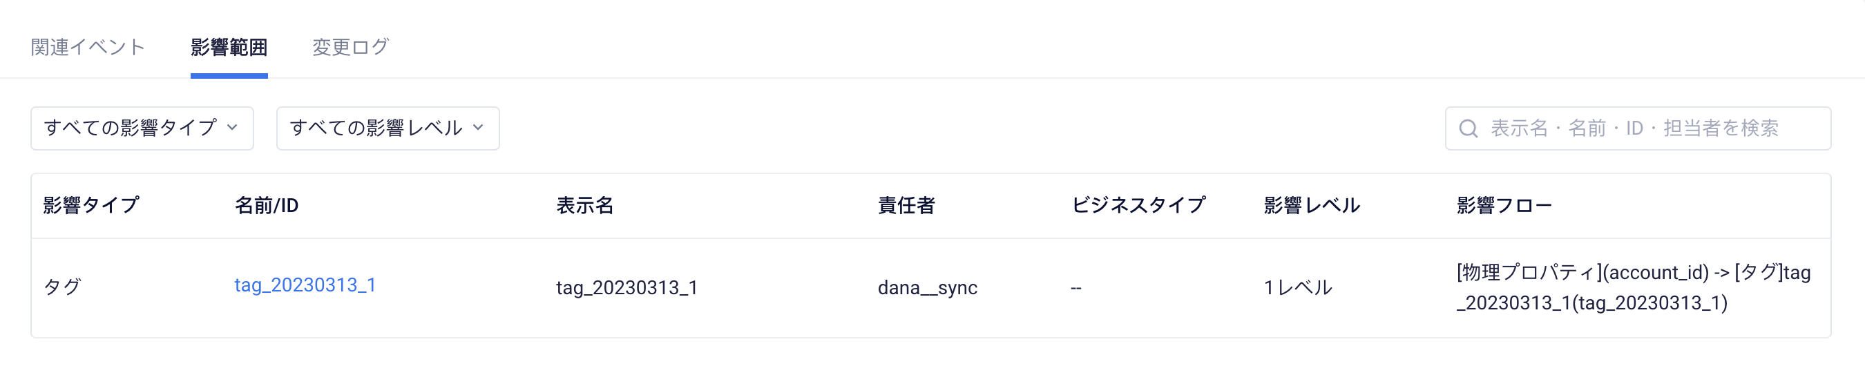Click the search magnifier icon
Screen dimensions: 1865x384
1469,129
